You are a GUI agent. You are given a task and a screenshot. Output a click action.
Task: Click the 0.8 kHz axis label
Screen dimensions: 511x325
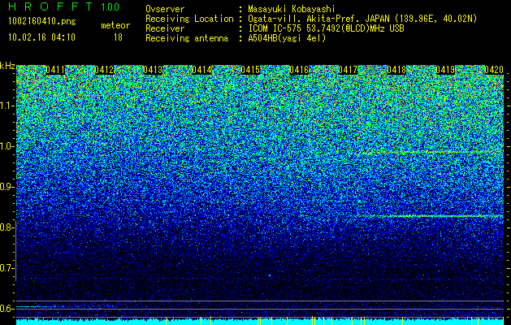coord(6,227)
